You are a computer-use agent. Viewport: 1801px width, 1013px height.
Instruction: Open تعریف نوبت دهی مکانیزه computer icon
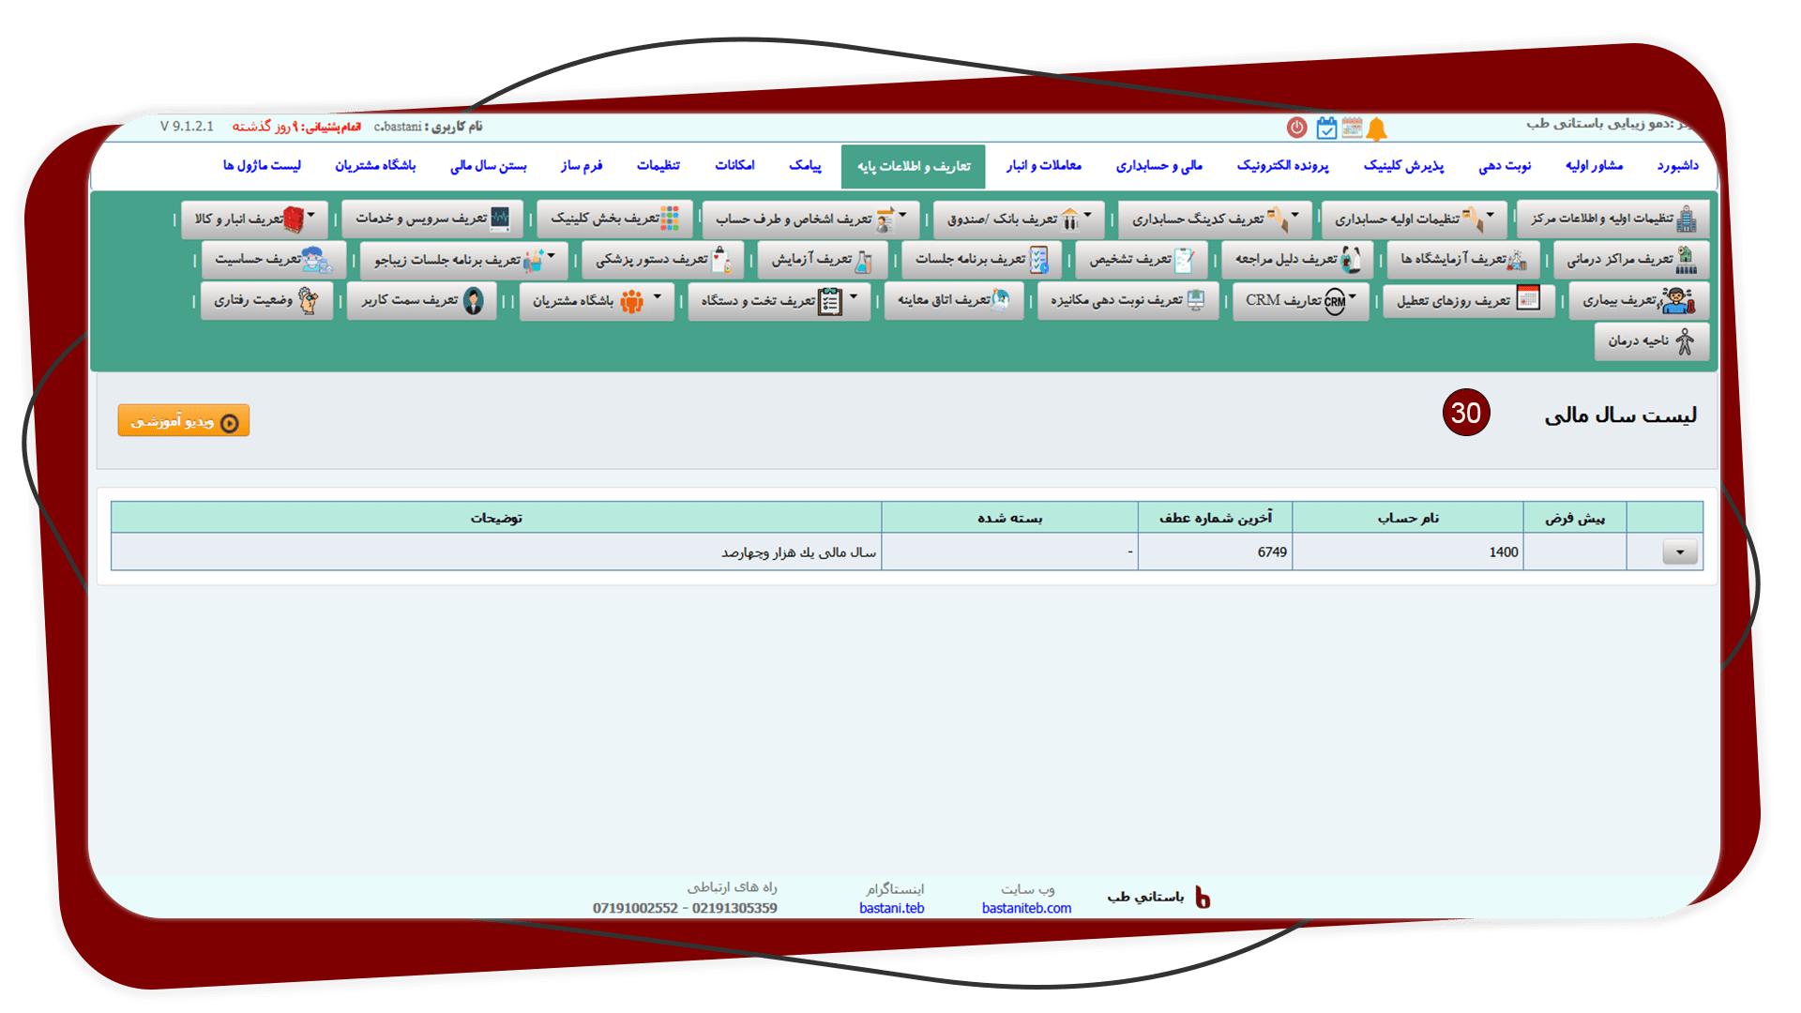click(1195, 300)
